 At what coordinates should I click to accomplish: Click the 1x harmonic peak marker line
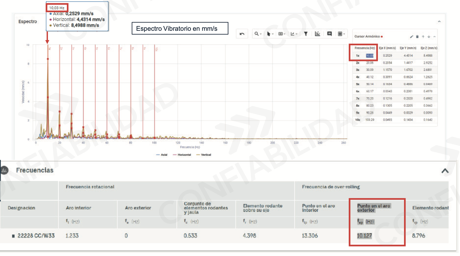pyautogui.click(x=48, y=92)
